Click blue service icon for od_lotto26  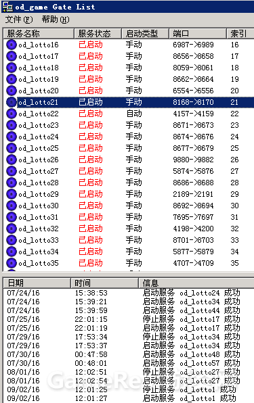tap(12, 160)
